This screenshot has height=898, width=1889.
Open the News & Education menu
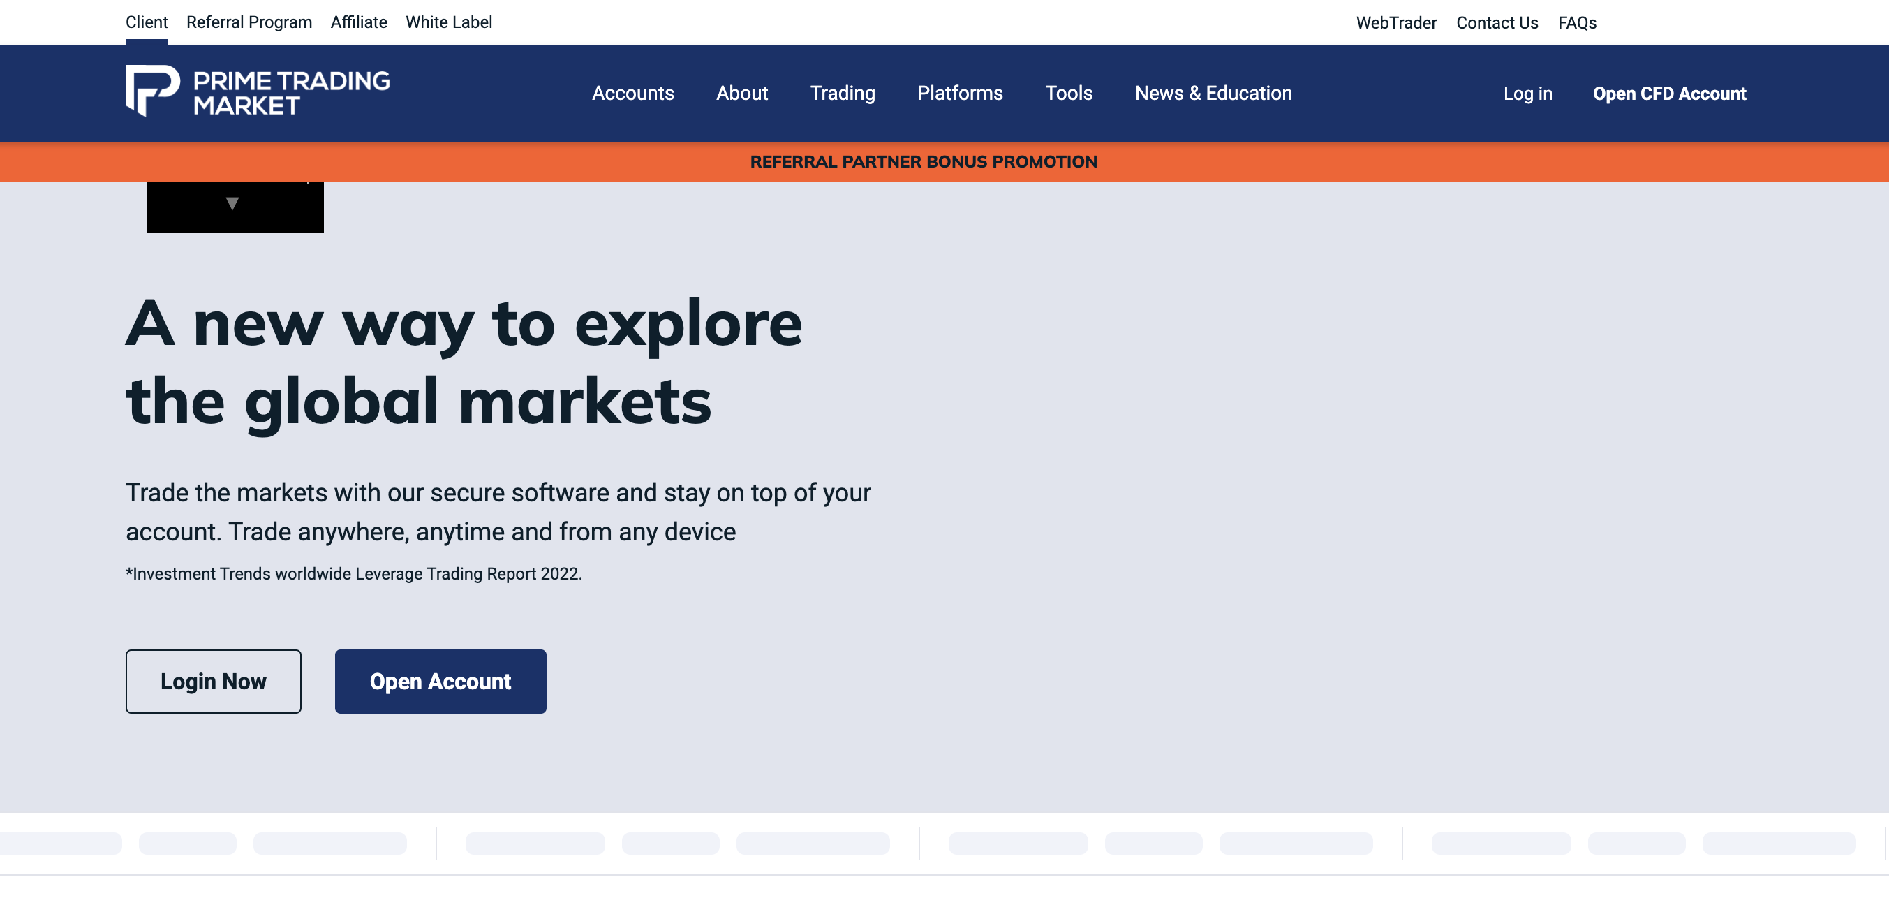click(1213, 93)
